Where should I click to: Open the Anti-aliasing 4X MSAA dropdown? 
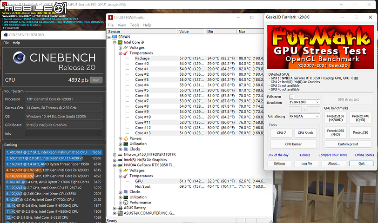tap(304, 116)
